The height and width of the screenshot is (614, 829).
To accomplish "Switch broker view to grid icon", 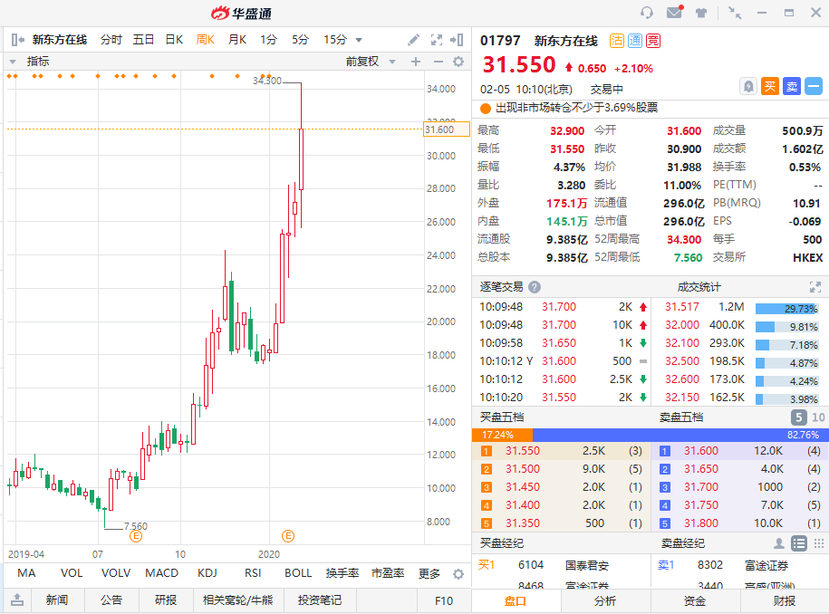I will 819,543.
